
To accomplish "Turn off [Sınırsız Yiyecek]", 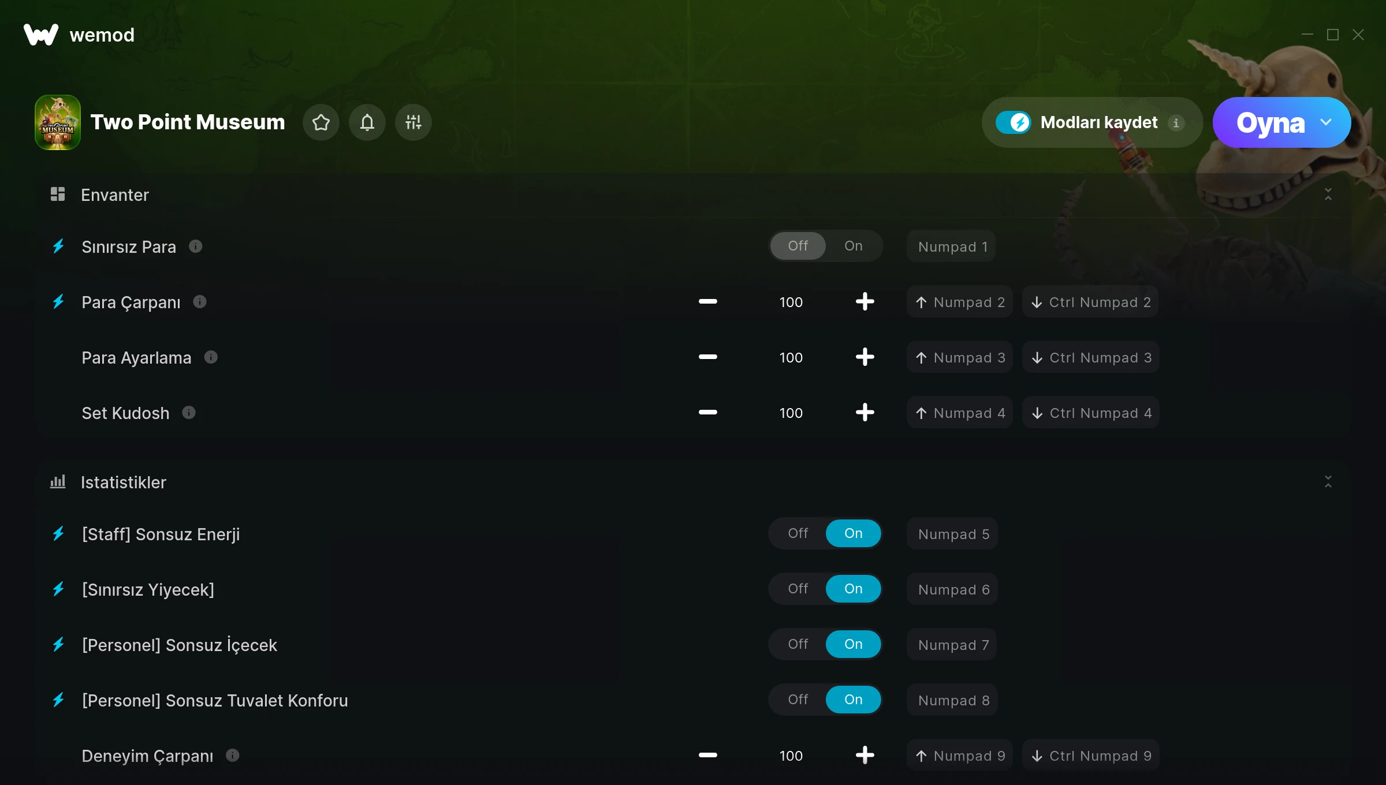I will coord(798,589).
